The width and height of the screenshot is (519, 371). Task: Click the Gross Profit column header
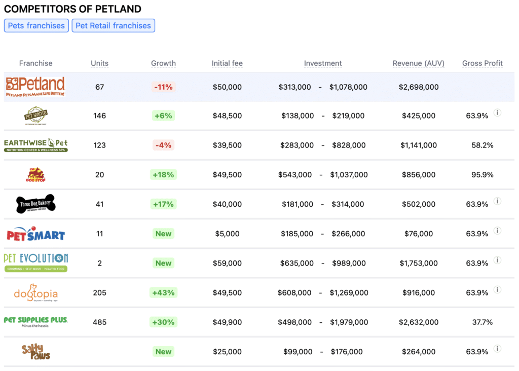pos(483,63)
